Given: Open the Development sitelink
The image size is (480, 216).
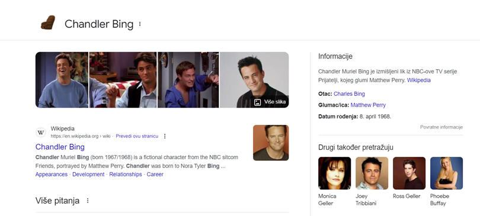Looking at the screenshot, I should coord(88,175).
